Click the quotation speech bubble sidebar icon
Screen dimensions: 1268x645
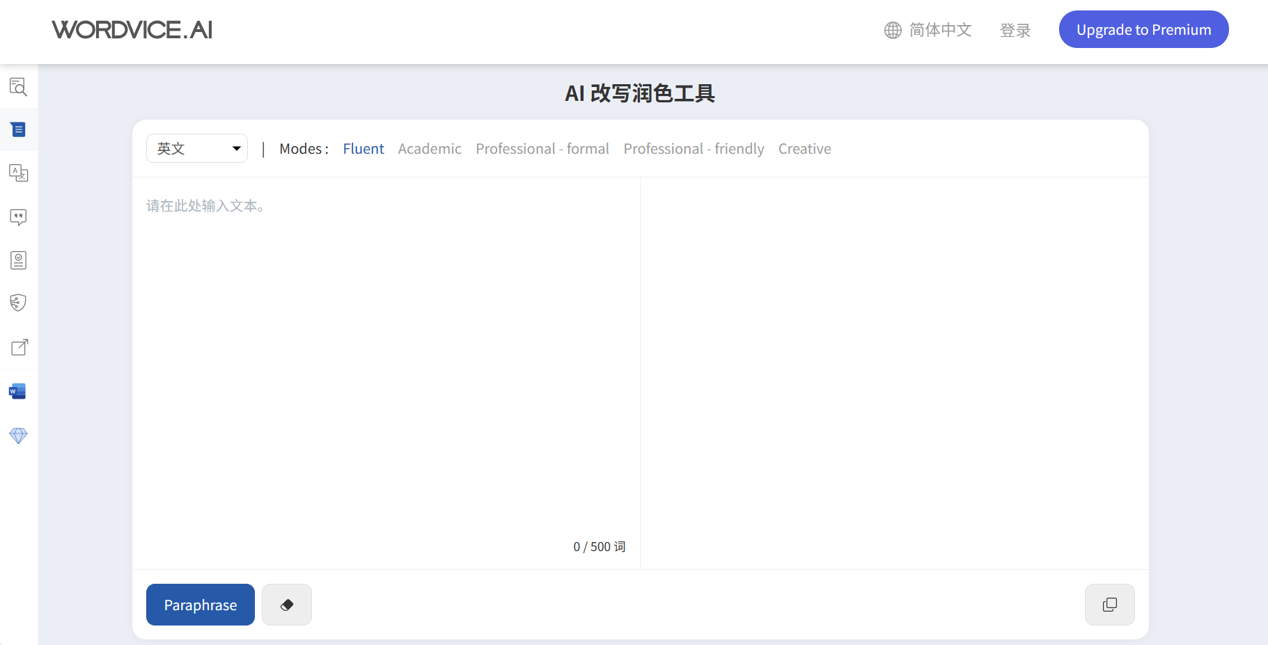[x=18, y=217]
